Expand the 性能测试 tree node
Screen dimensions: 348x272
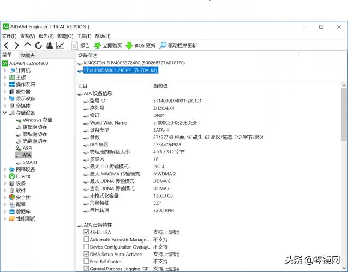point(5,218)
